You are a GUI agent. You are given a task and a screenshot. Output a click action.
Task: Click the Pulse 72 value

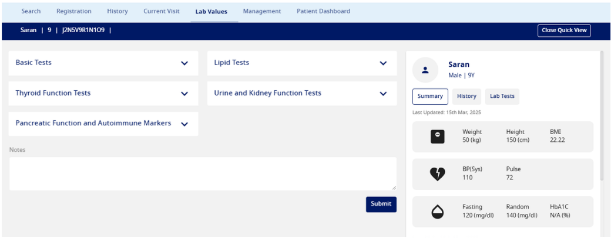(513, 173)
